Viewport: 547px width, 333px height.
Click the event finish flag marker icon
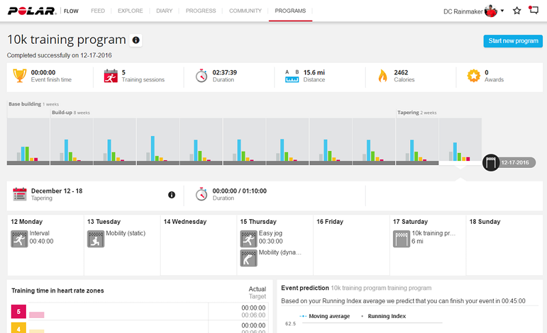[491, 162]
